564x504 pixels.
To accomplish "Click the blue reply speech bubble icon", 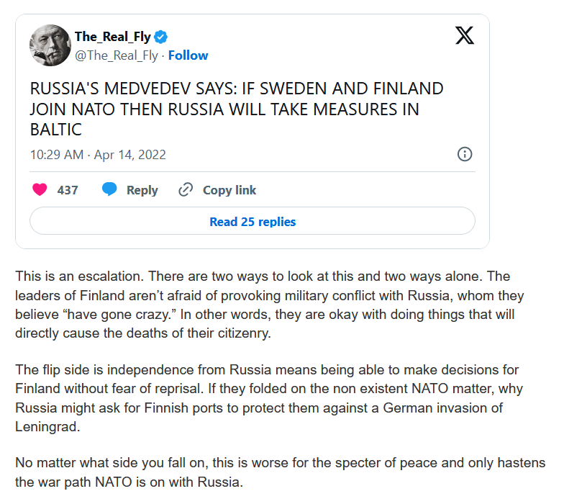I will click(109, 189).
